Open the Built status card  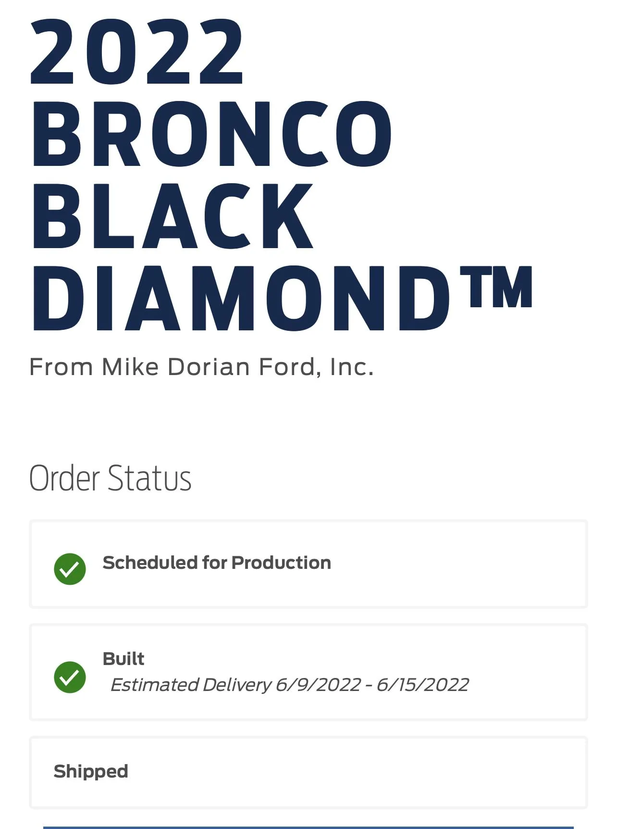coord(308,672)
